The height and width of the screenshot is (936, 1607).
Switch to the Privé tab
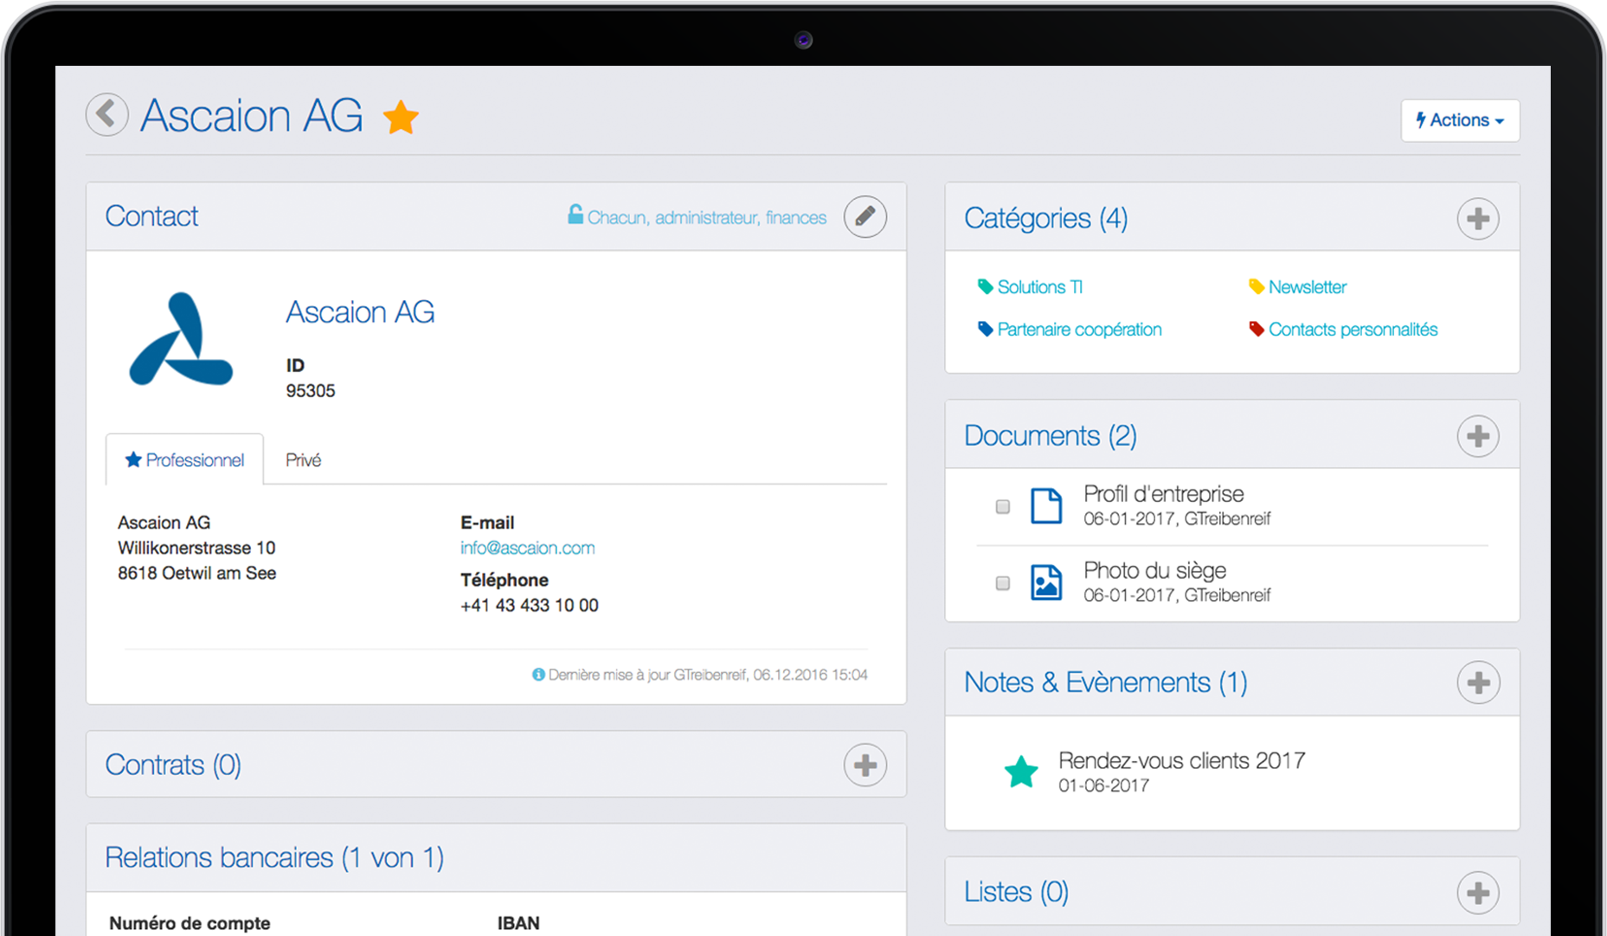click(303, 460)
